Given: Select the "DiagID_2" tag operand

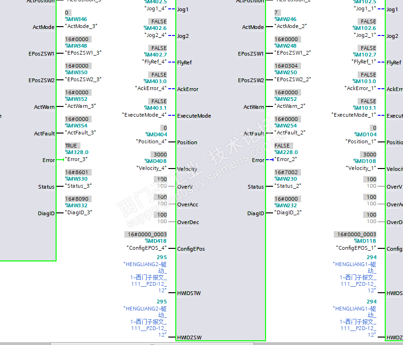Looking at the screenshot, I should pos(288,212).
